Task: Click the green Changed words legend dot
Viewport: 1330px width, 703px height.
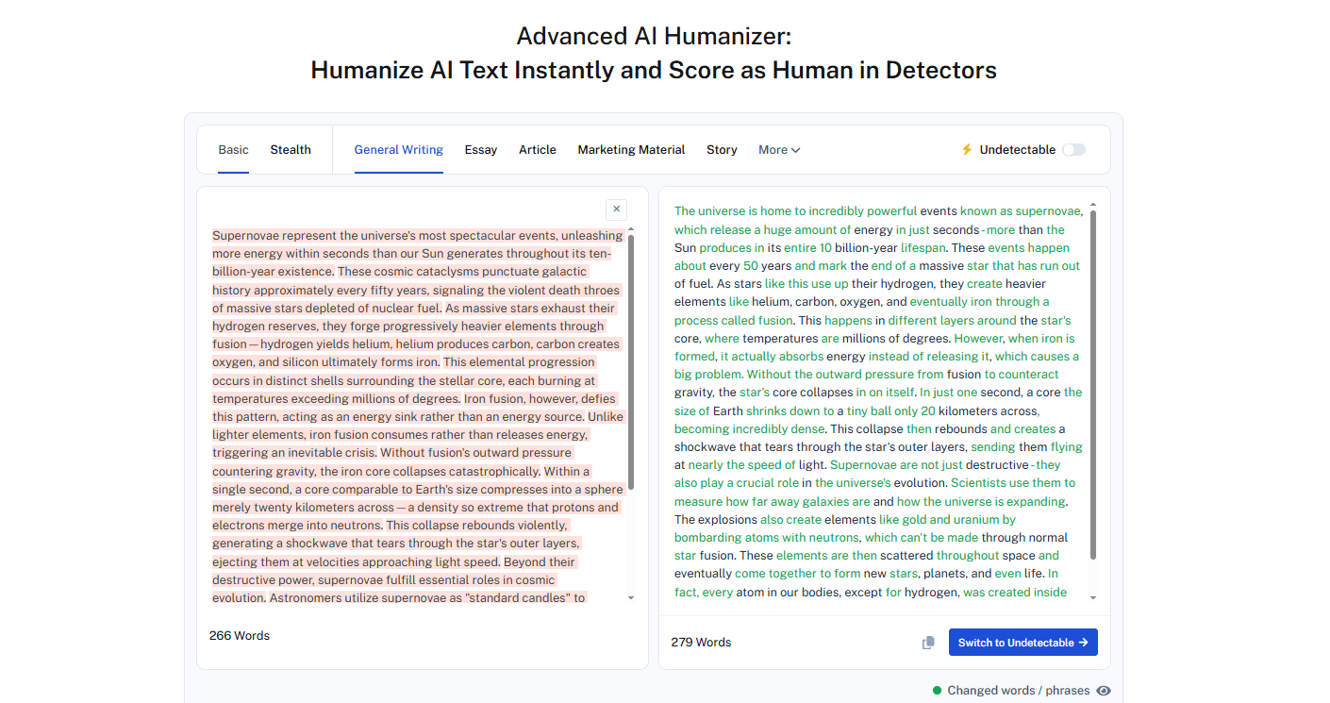Action: coord(937,691)
